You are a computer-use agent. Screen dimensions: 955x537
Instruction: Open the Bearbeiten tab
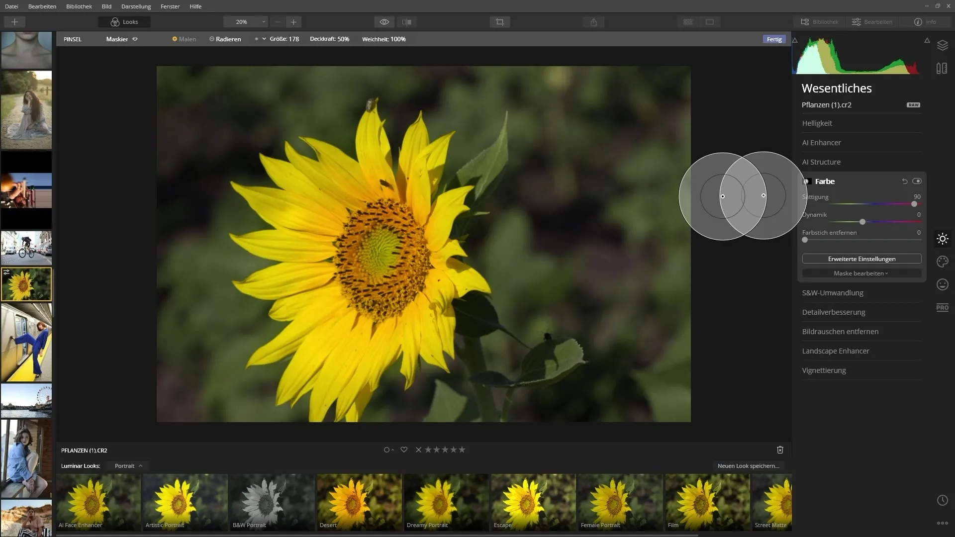(872, 22)
